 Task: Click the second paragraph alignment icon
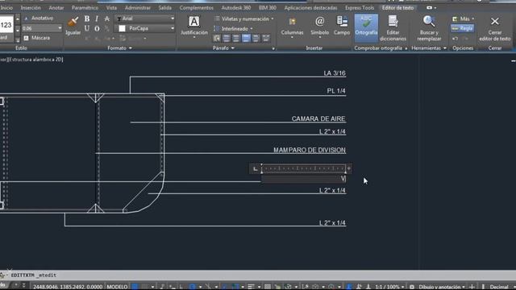[227, 39]
